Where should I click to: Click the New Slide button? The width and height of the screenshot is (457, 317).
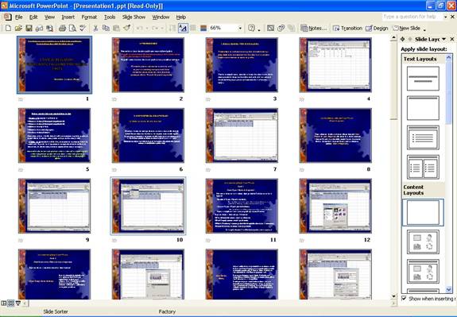406,29
